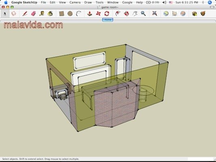Viewport: 216px width, 162px height.
Task: Open the Google SketchUp application menu
Action: coord(24,2)
